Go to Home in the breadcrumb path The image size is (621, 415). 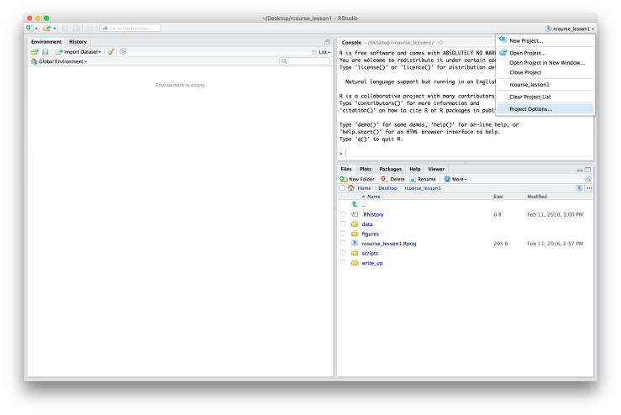point(364,188)
